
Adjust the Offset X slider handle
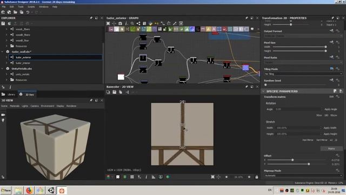292,160
